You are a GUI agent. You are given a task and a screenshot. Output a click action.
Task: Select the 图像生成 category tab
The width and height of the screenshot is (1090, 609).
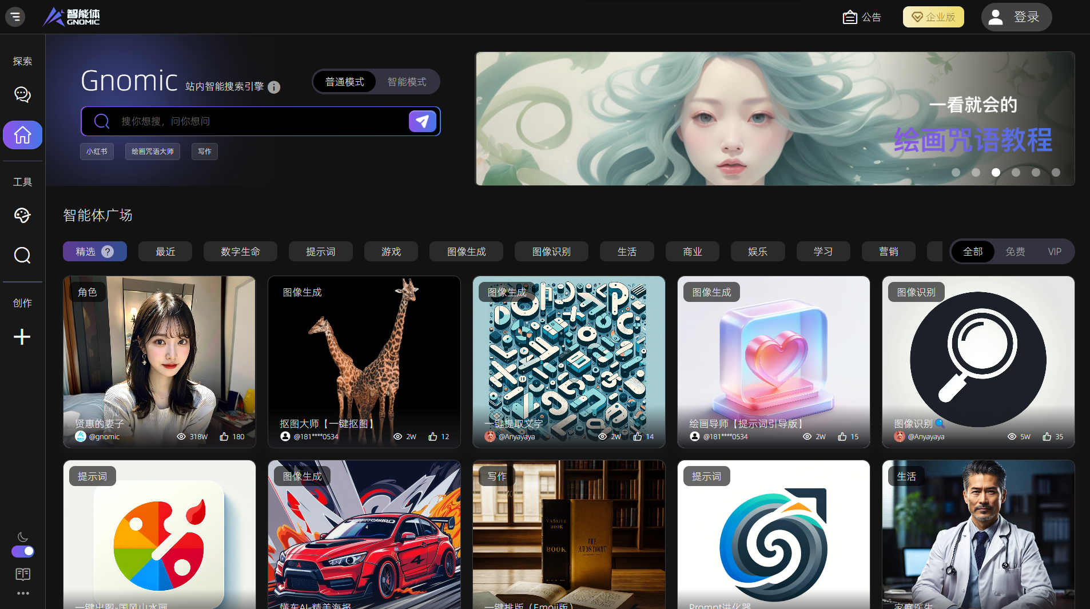pos(466,252)
